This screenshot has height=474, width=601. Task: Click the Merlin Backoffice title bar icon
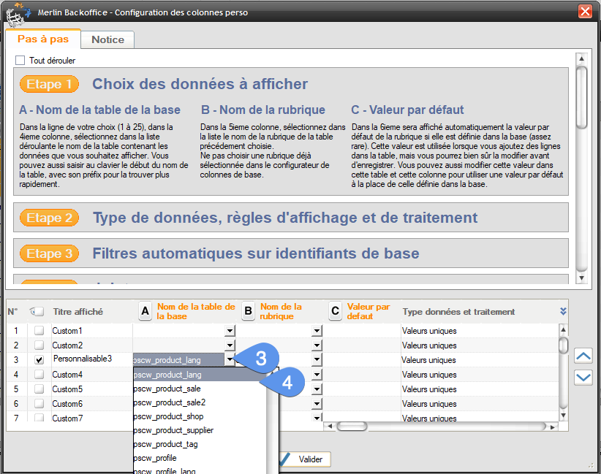point(17,12)
